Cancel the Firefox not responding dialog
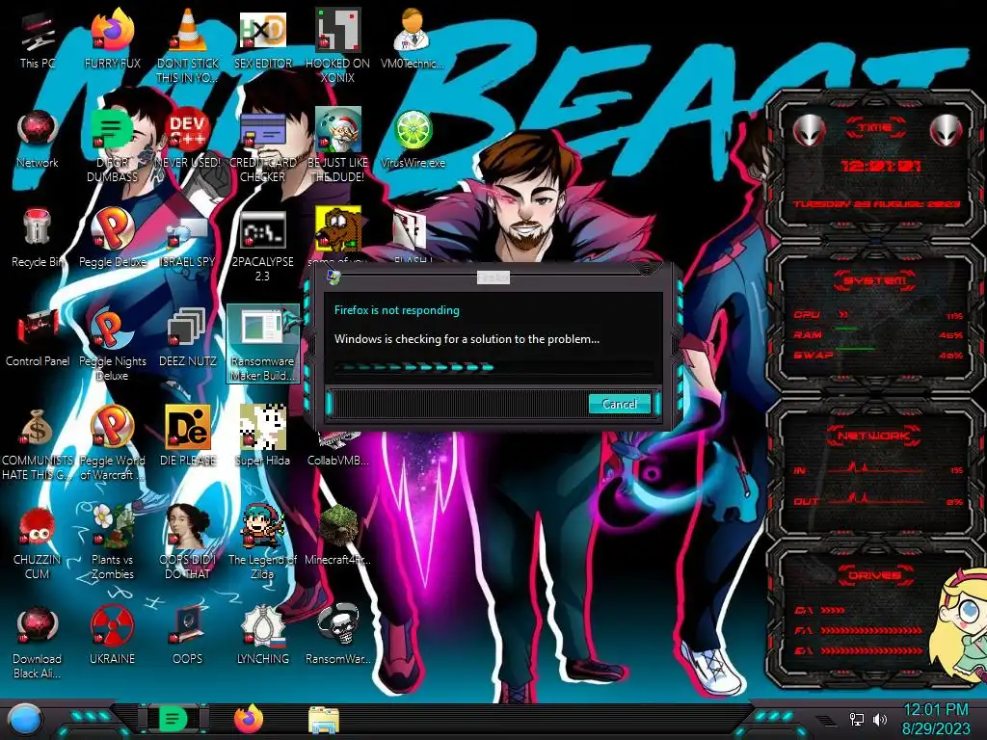987x740 pixels. click(x=620, y=404)
